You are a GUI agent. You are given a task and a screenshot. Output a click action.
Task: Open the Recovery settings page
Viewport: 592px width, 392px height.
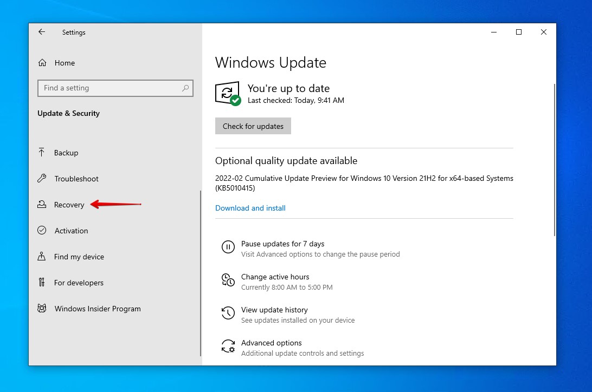(69, 205)
